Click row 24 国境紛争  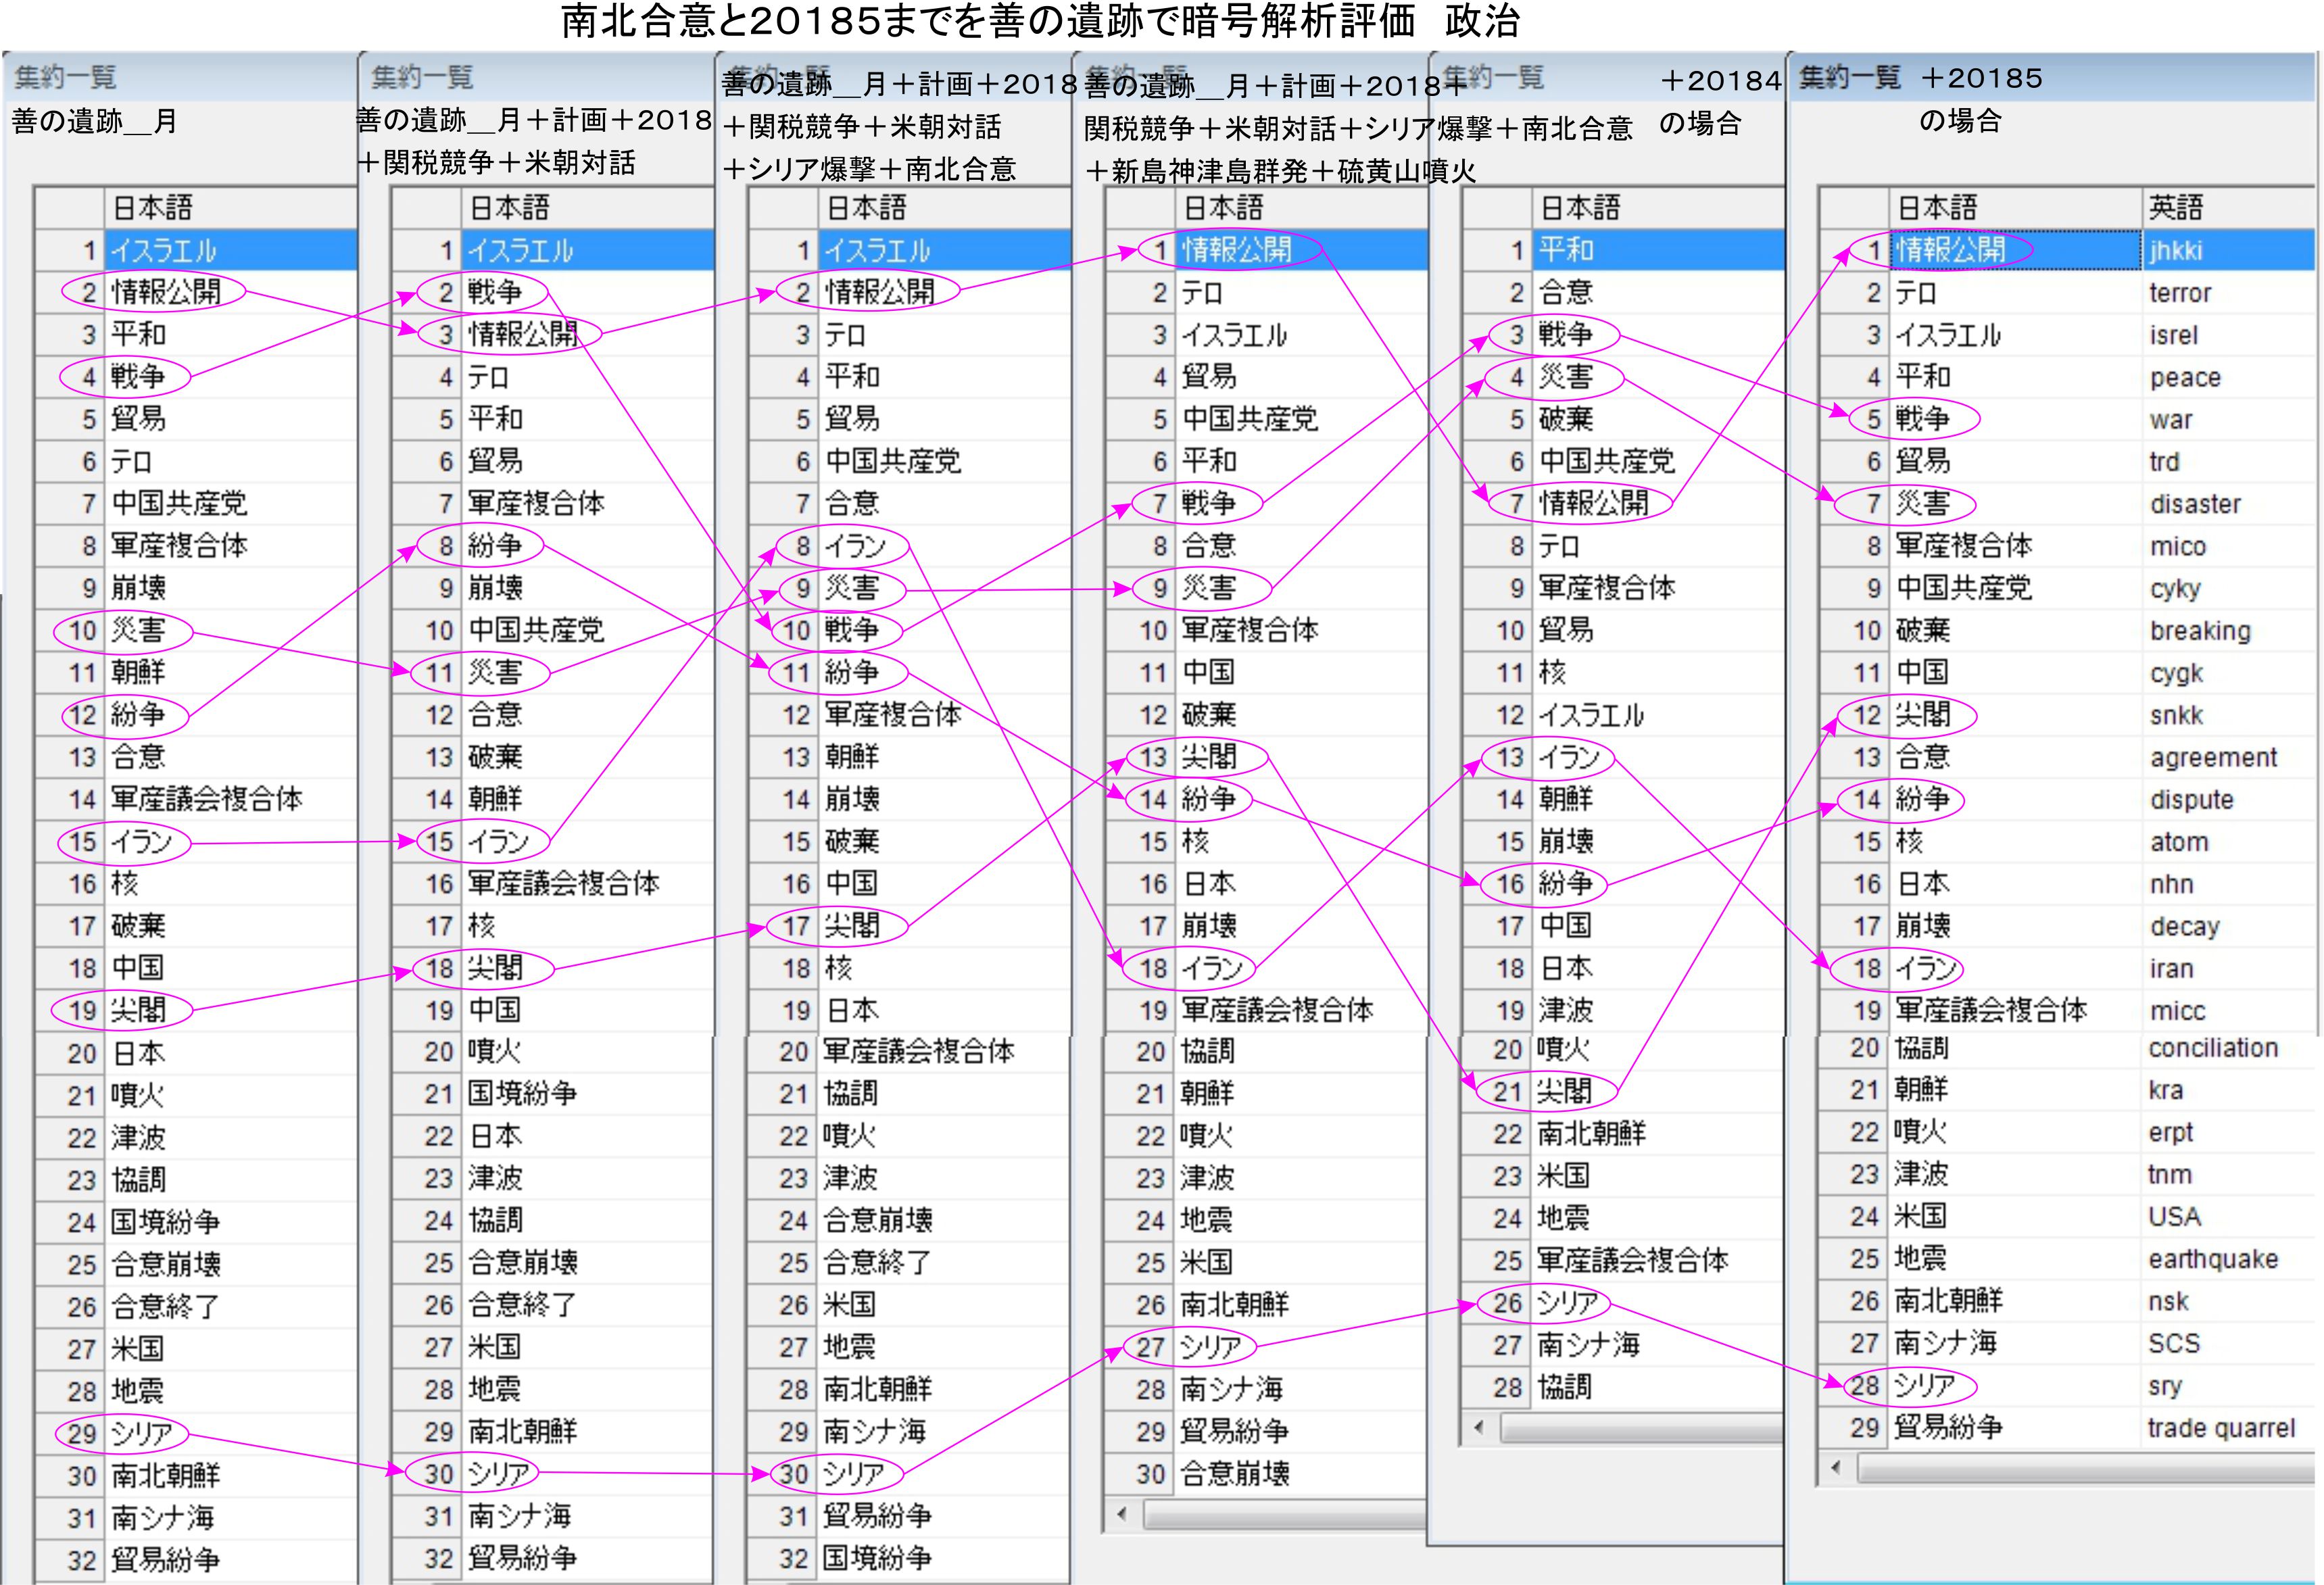(x=165, y=1222)
